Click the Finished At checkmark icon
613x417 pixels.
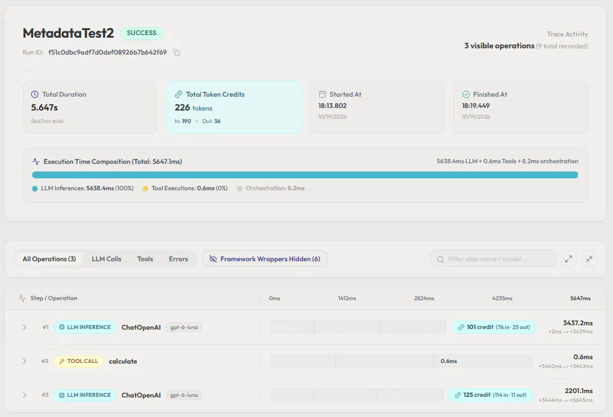[x=466, y=94]
